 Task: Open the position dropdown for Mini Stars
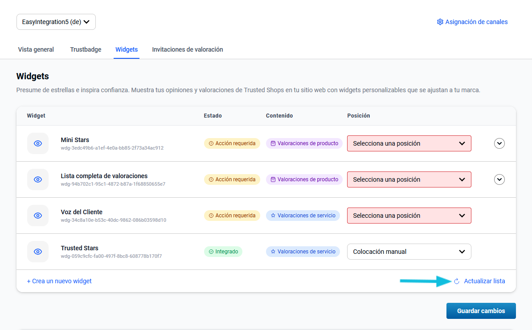(409, 143)
